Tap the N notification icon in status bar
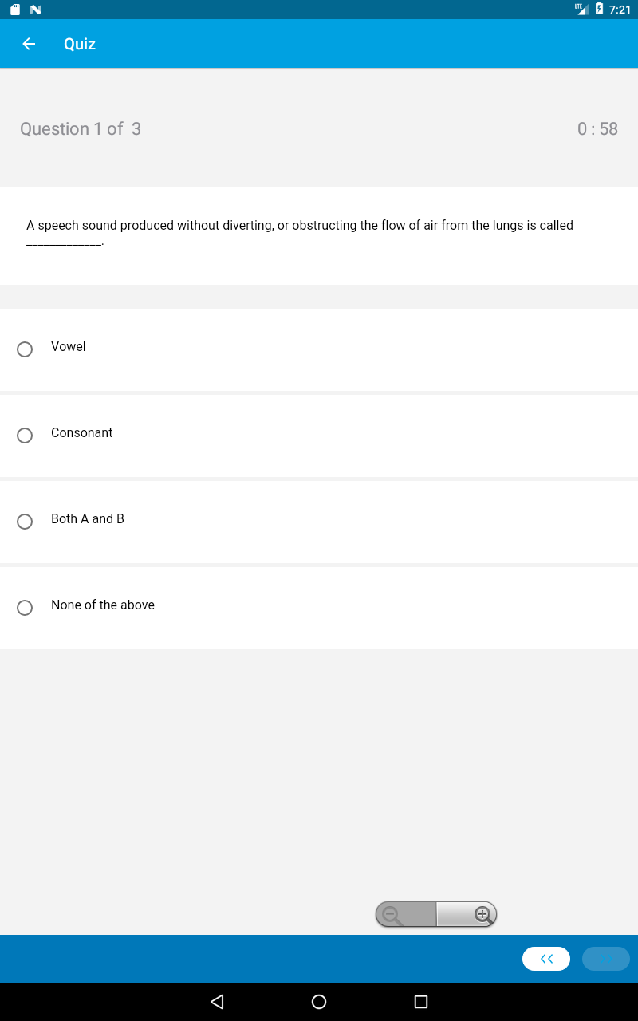Screen dimensions: 638x1021 (35, 10)
